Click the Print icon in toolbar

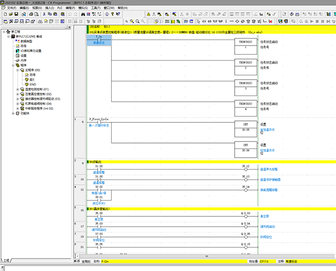[31, 14]
